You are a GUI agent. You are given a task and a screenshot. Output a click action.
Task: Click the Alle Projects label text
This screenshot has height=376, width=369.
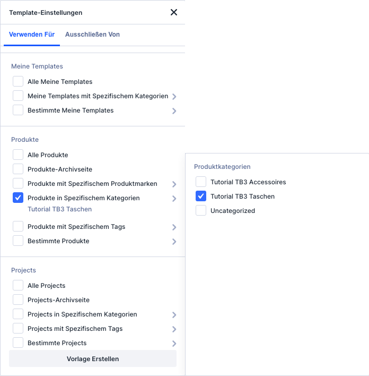pyautogui.click(x=47, y=286)
